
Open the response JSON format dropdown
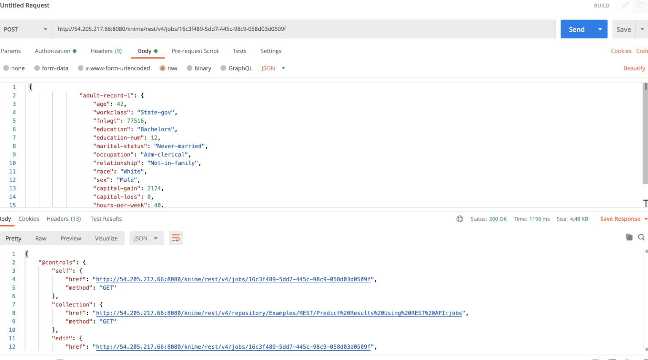tap(146, 238)
